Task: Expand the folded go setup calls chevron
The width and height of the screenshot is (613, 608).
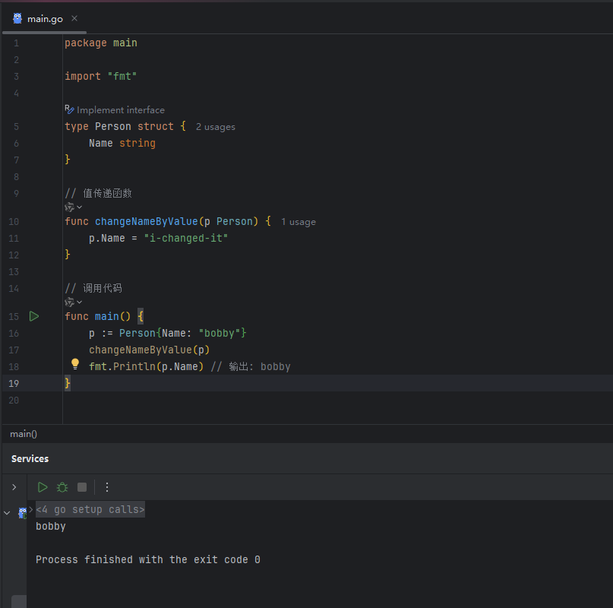Action: click(x=31, y=509)
